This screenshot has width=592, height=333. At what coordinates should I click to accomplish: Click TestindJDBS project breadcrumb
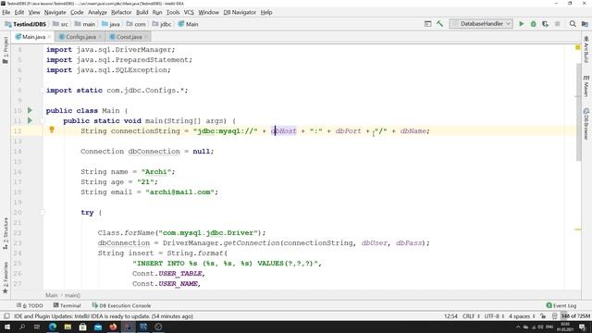point(26,24)
